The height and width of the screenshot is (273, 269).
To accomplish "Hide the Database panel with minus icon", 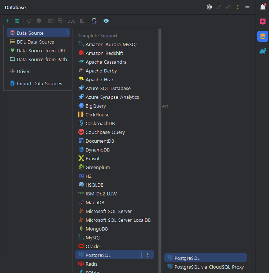I will [x=247, y=7].
